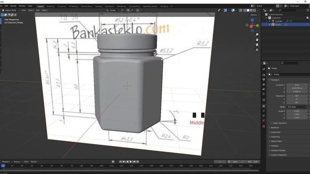Open View Layer properties tab icon
The height and width of the screenshot is (174, 310).
pyautogui.click(x=263, y=85)
